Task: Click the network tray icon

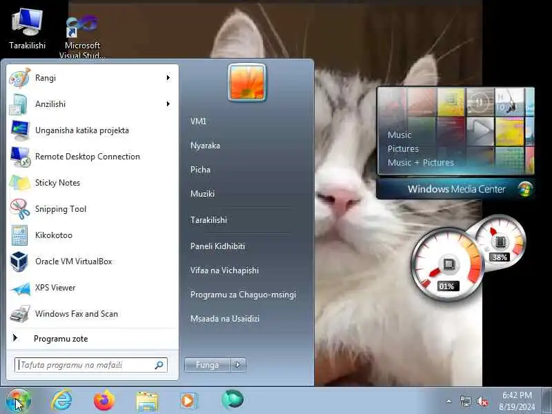Action: tap(465, 401)
